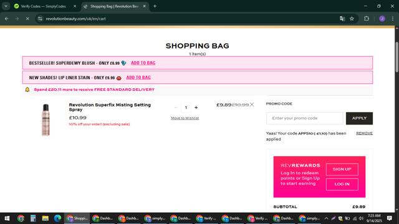
Task: Click the free delivery bell icon
Action: pyautogui.click(x=27, y=90)
